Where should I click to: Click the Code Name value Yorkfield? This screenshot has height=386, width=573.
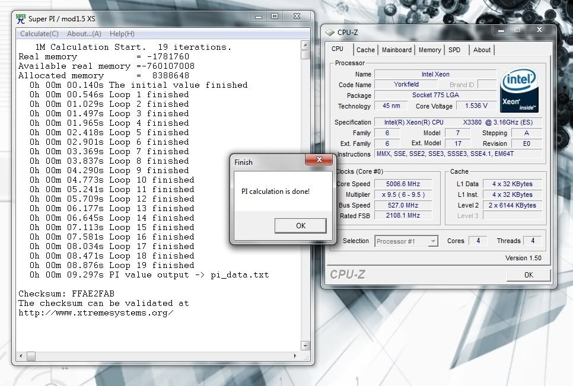point(406,84)
